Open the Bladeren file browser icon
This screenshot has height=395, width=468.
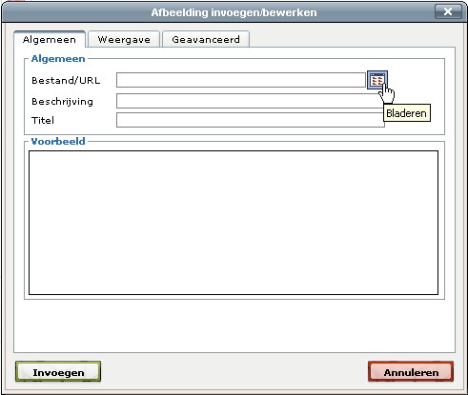click(x=377, y=80)
